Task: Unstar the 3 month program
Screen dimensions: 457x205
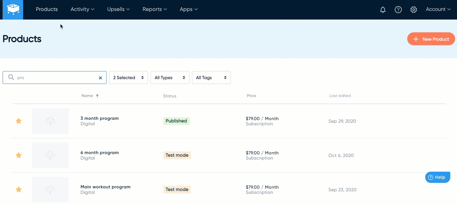Action: point(19,121)
